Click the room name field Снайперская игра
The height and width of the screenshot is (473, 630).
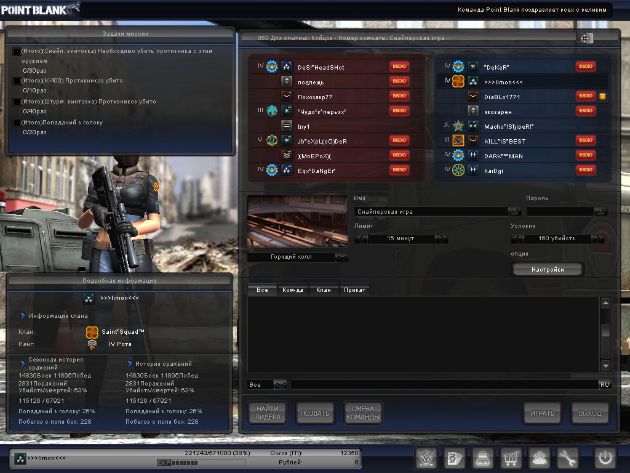pos(431,212)
